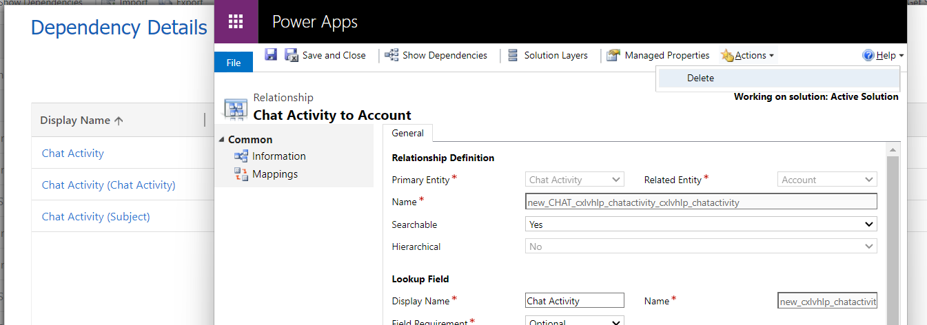Screen dimensions: 927x325
Task: Click Working on solution: Active Solution text
Action: pos(816,97)
